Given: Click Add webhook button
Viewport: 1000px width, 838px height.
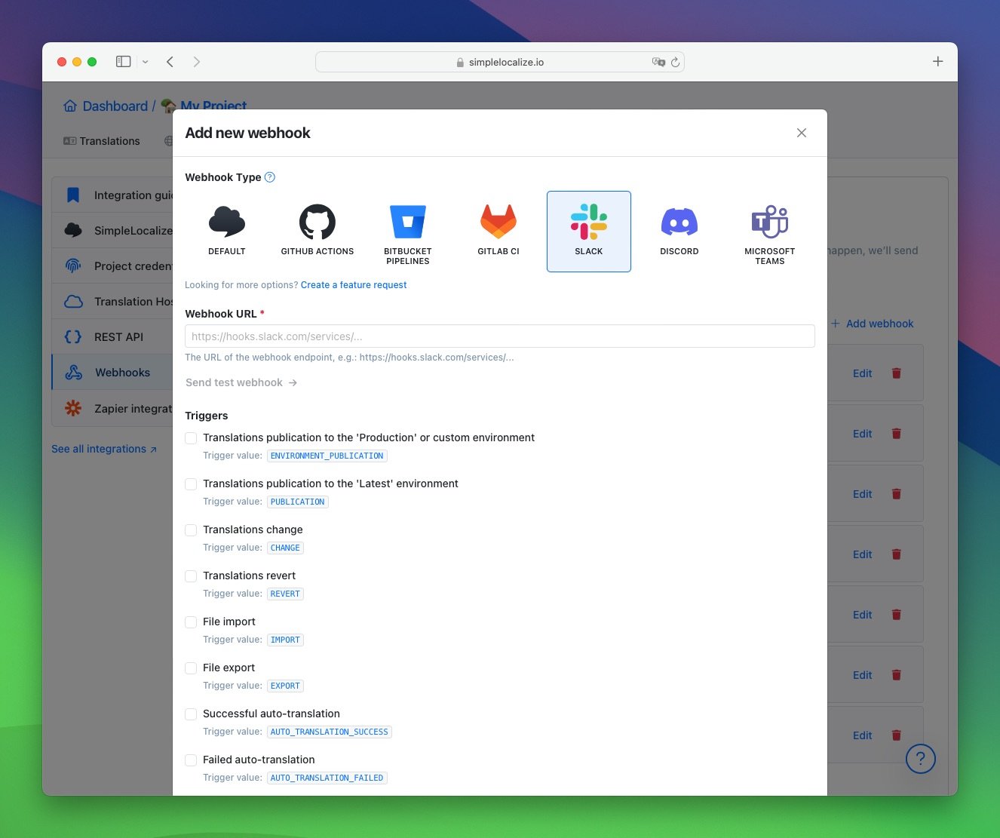Looking at the screenshot, I should coord(873,324).
